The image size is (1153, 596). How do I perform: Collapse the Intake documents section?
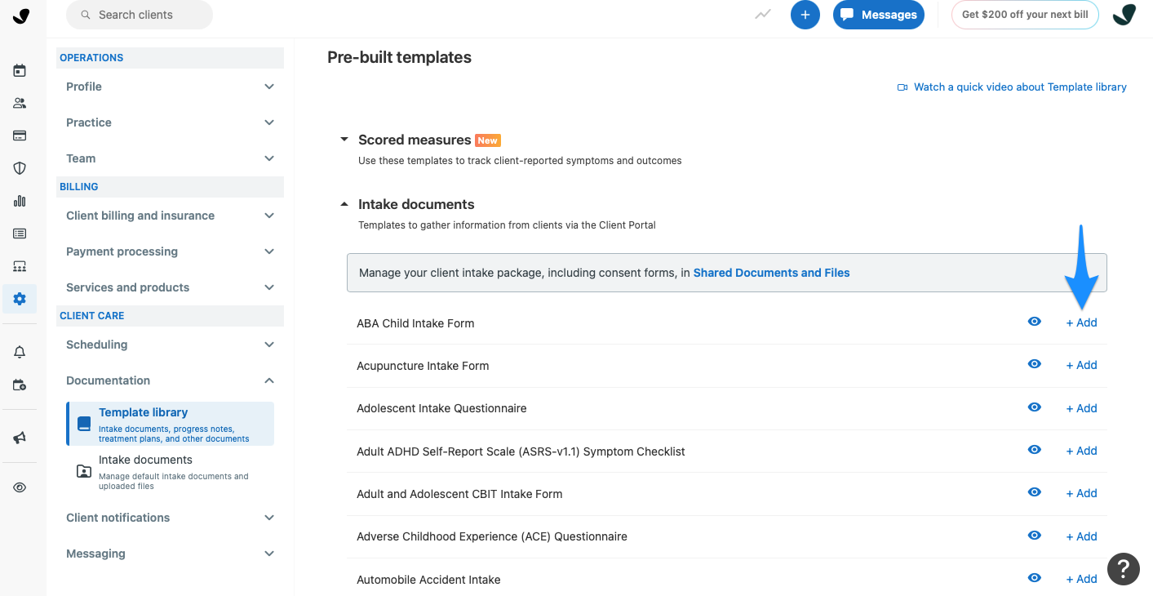(x=344, y=203)
